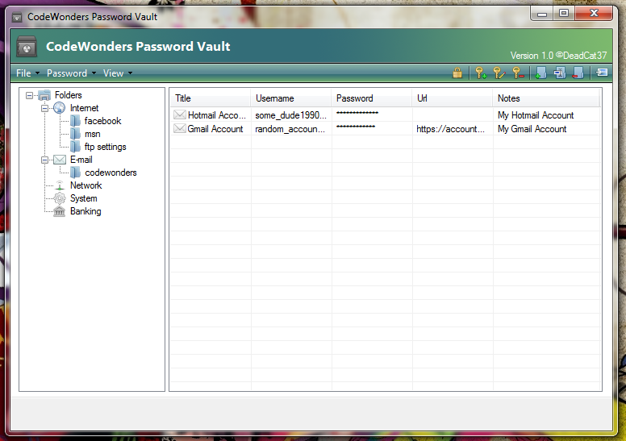Maximize the Password Vault window
Image resolution: width=626 pixels, height=441 pixels.
[564, 14]
